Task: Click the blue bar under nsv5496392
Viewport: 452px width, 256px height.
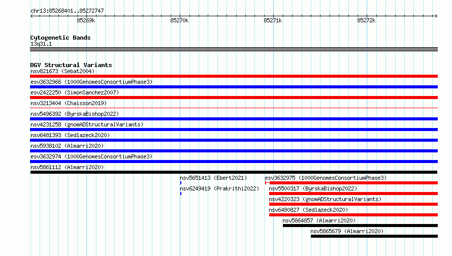Action: [x=234, y=119]
